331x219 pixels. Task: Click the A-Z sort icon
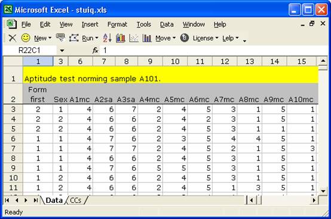tap(107, 38)
